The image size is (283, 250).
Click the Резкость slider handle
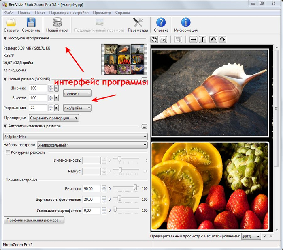(136, 187)
